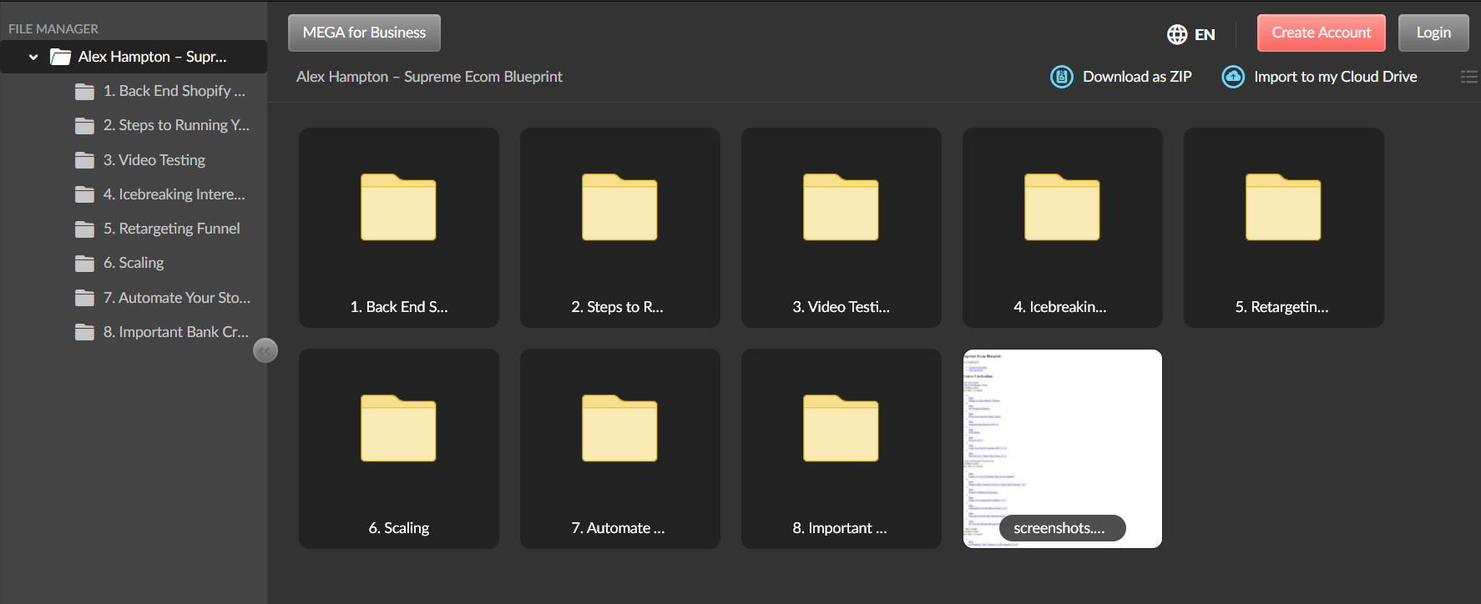Select '7. Automate Your Sto...' sidebar folder icon

[x=84, y=298]
